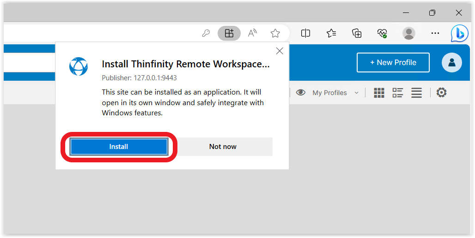Viewport: 475px width, 238px height.
Task: Switch to large grid view
Action: tap(379, 93)
